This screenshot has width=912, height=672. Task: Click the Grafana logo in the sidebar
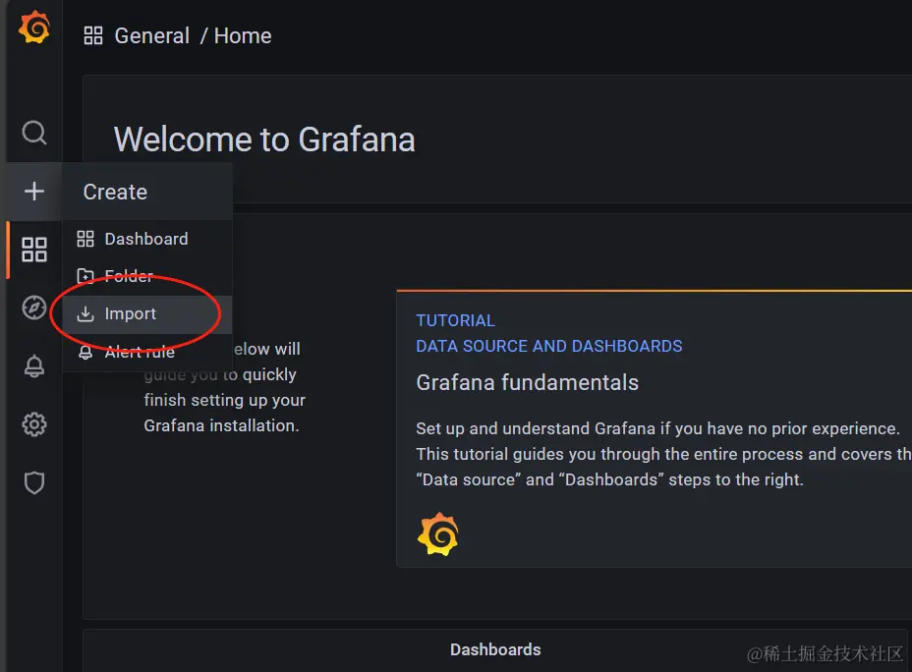coord(34,27)
